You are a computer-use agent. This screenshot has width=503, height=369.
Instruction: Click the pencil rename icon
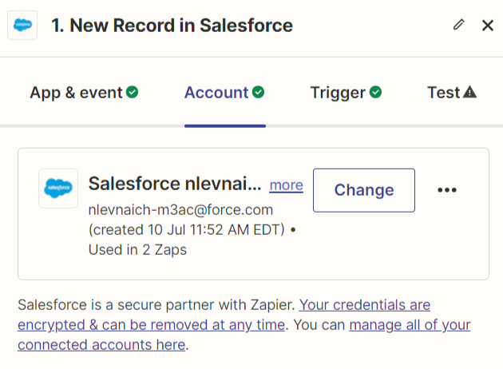(x=459, y=25)
